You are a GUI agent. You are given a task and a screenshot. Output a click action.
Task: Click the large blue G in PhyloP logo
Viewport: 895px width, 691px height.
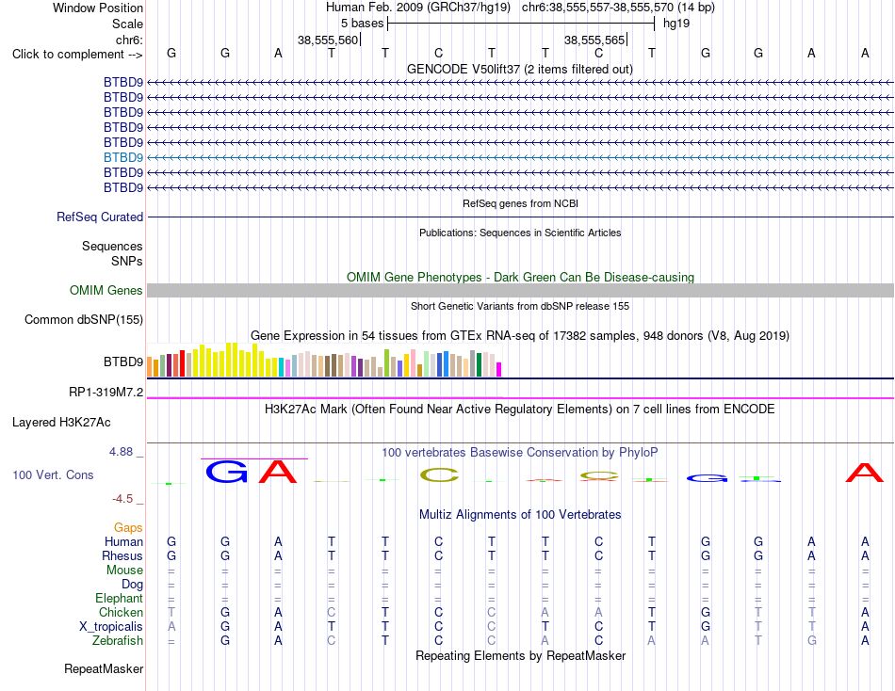226,472
